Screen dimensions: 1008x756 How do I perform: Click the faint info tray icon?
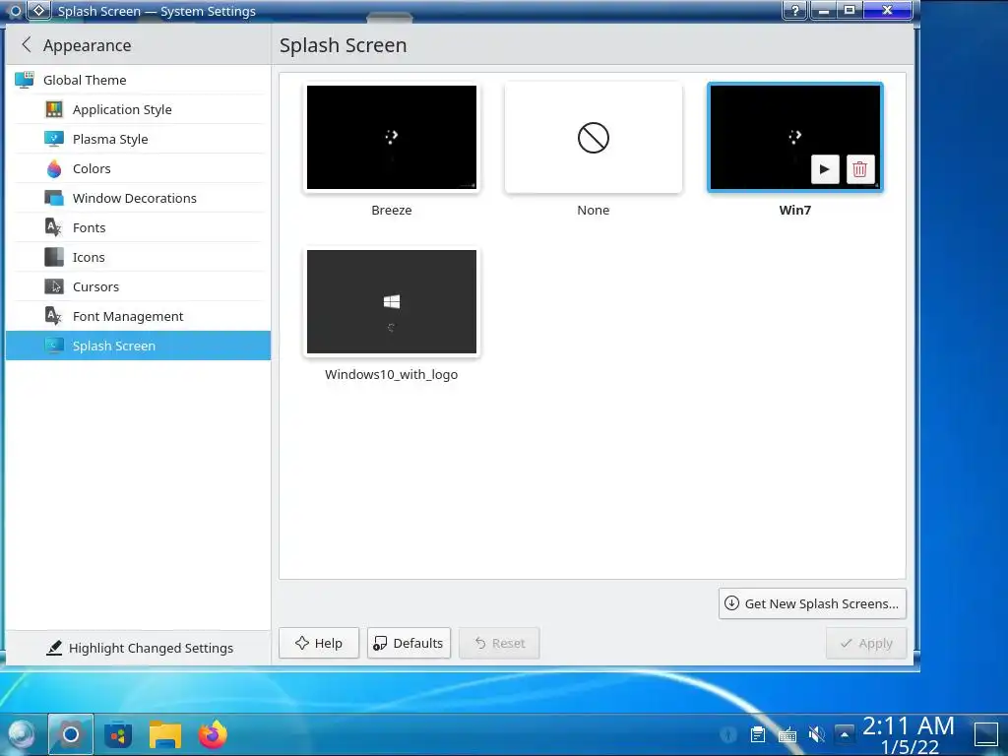point(728,733)
